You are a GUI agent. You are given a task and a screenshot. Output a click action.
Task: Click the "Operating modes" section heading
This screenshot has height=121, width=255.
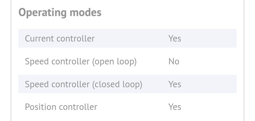click(x=60, y=12)
